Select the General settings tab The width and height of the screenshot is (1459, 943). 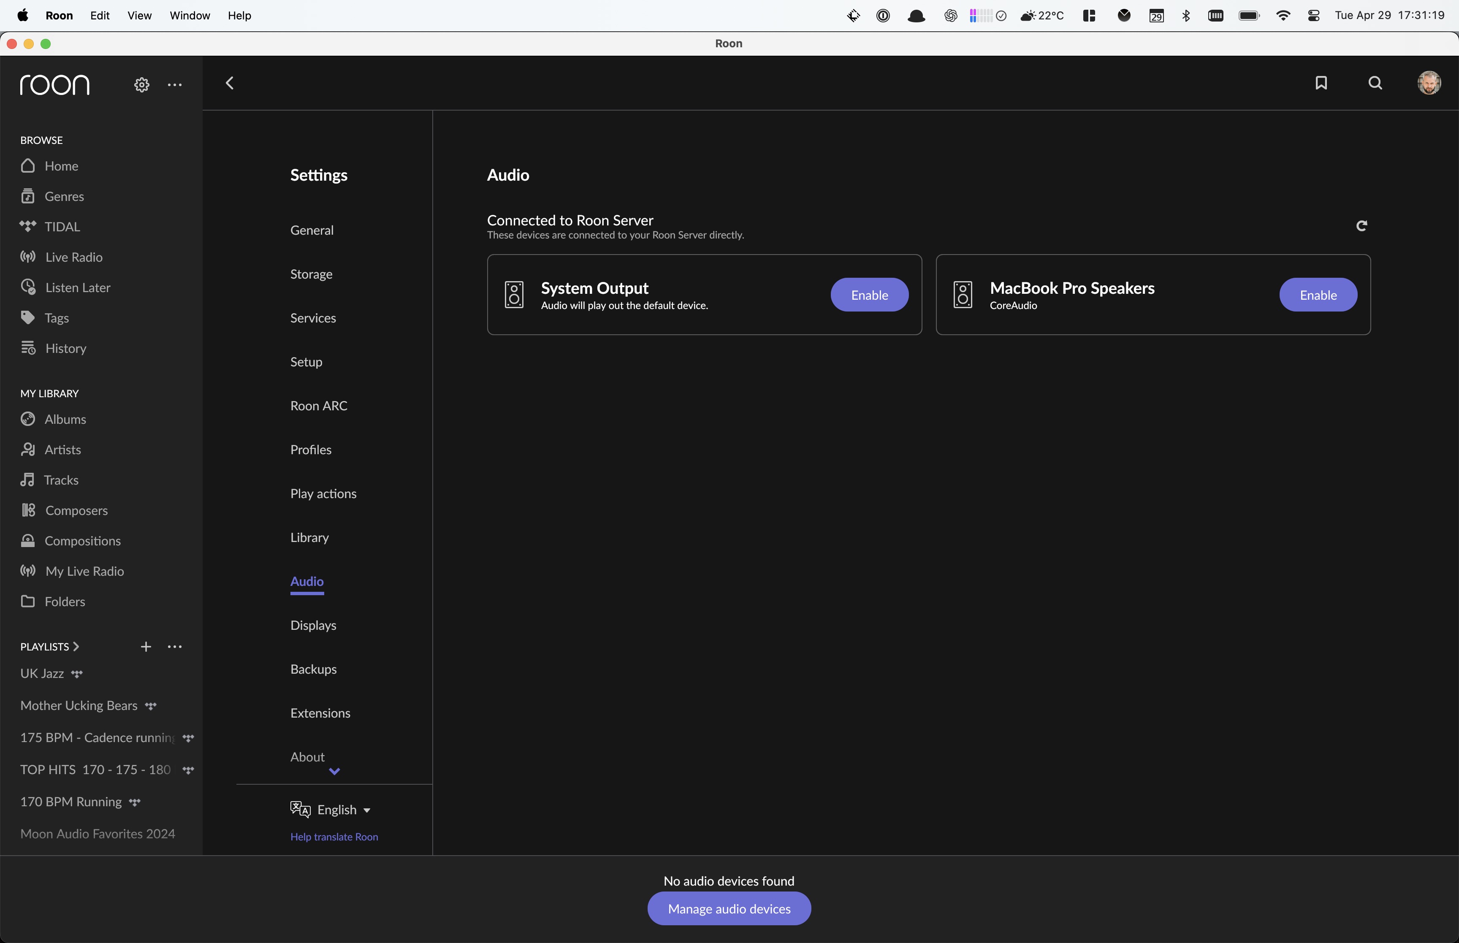(x=312, y=230)
